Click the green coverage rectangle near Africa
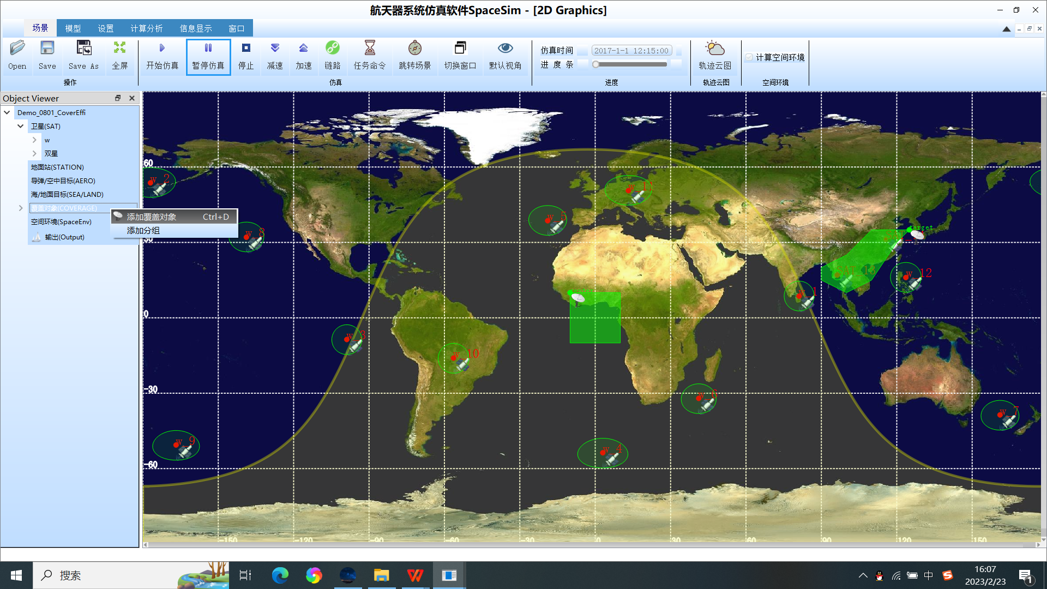The image size is (1047, 589). click(595, 317)
